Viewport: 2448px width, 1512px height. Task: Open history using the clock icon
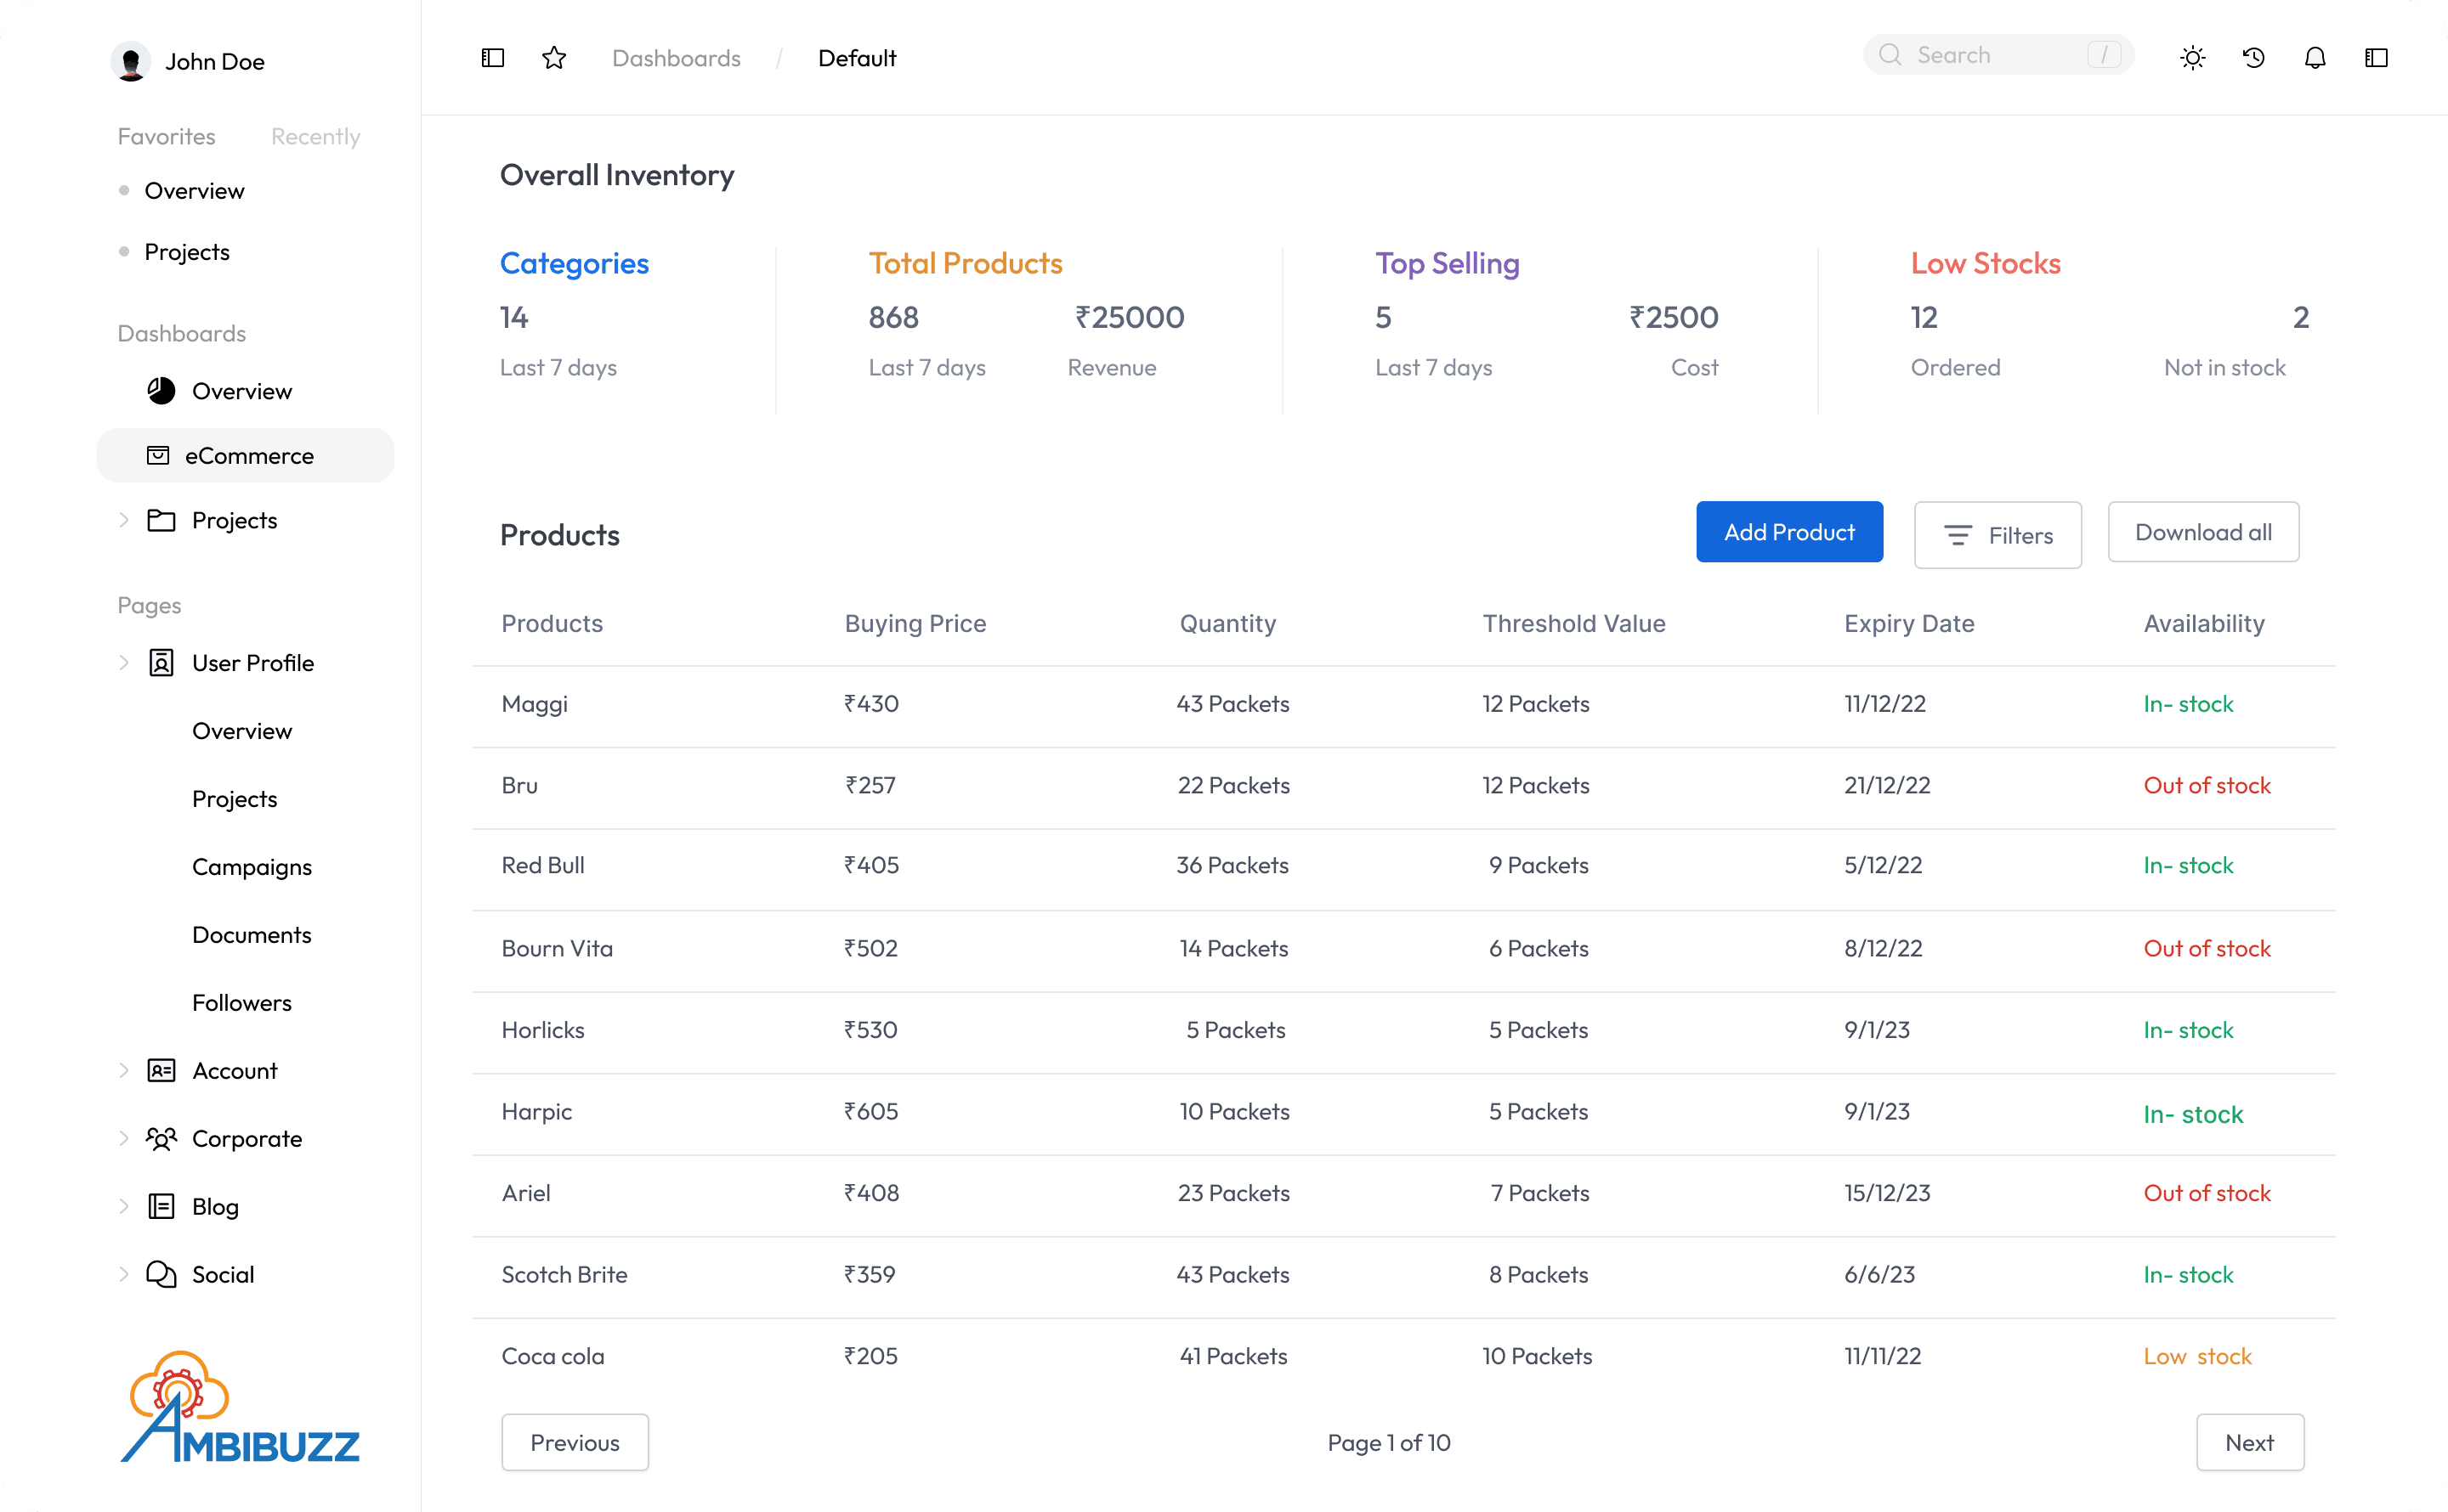pos(2254,58)
